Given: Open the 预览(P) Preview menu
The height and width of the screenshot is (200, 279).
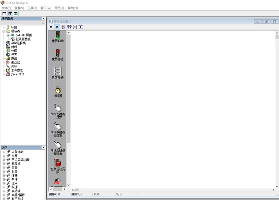Looking at the screenshot, I should tap(59, 8).
